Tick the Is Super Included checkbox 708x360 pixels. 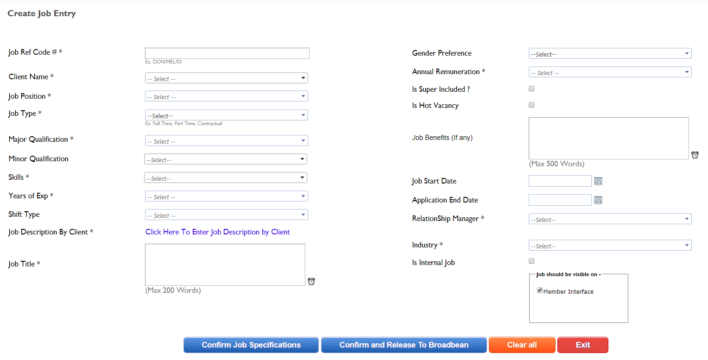[531, 88]
